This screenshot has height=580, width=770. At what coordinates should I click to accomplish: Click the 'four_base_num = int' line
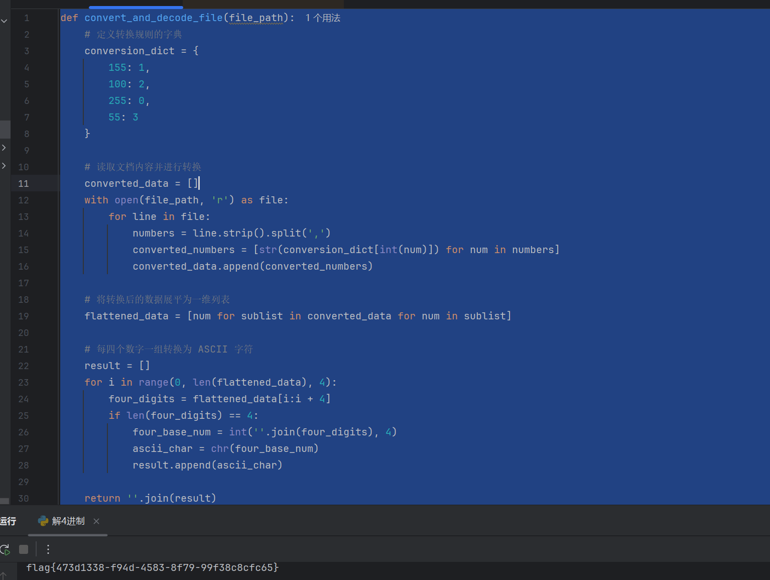point(265,432)
